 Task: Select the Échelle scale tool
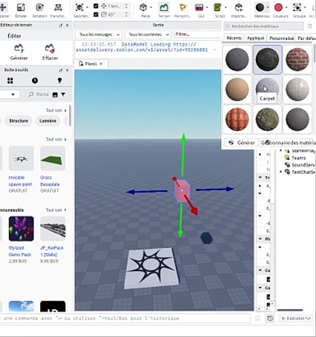click(x=21, y=10)
